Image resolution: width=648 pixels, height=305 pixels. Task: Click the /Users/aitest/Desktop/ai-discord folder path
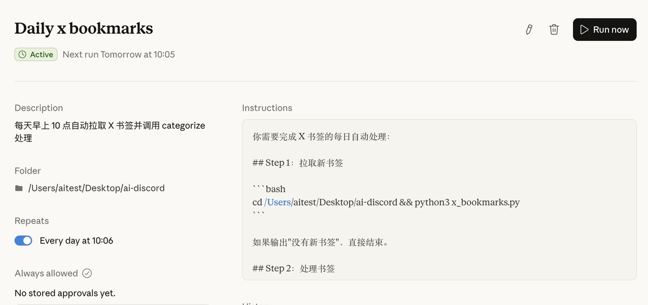96,188
